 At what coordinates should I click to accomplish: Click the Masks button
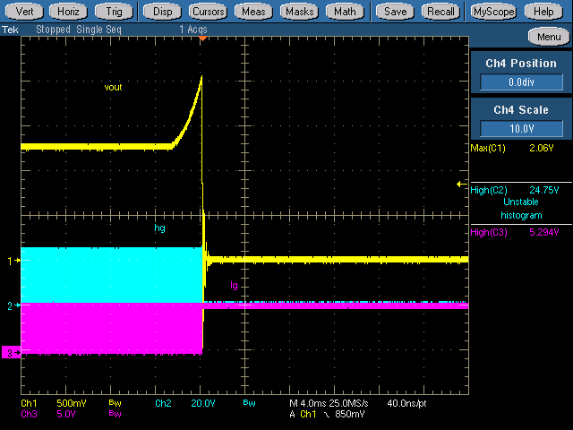pos(299,12)
